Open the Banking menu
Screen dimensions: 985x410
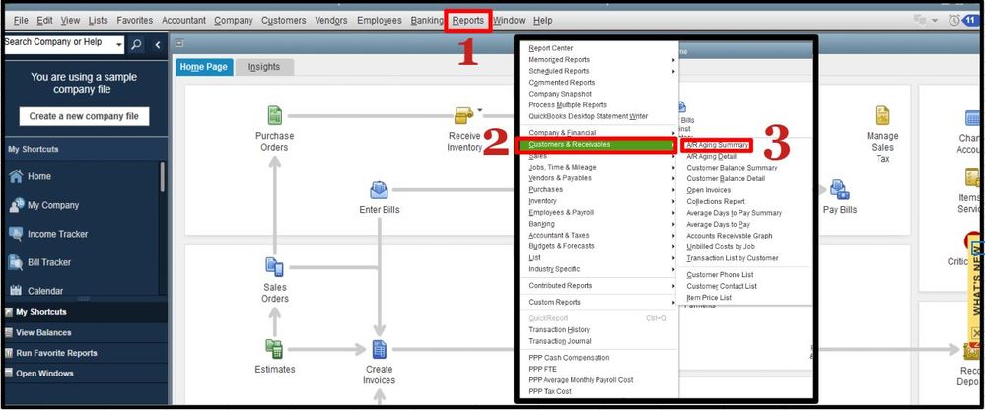tap(427, 20)
